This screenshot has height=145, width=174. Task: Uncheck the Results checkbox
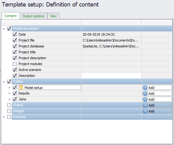tap(15, 93)
